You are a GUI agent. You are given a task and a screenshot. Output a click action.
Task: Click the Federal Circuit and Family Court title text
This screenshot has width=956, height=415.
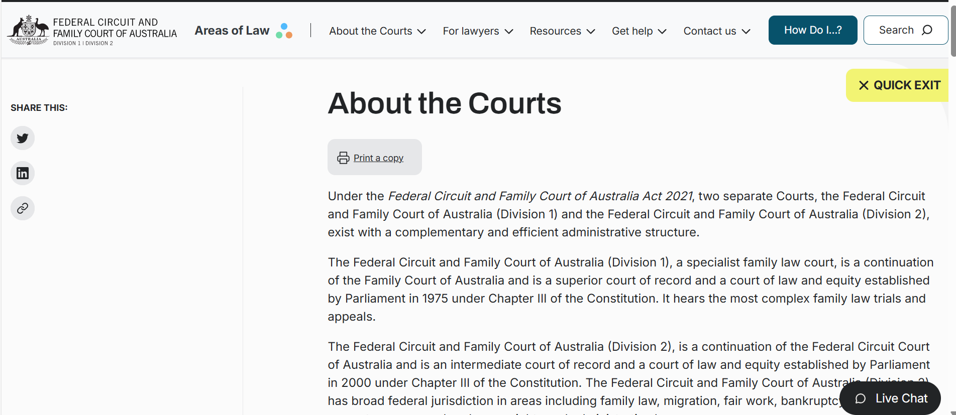coord(115,28)
